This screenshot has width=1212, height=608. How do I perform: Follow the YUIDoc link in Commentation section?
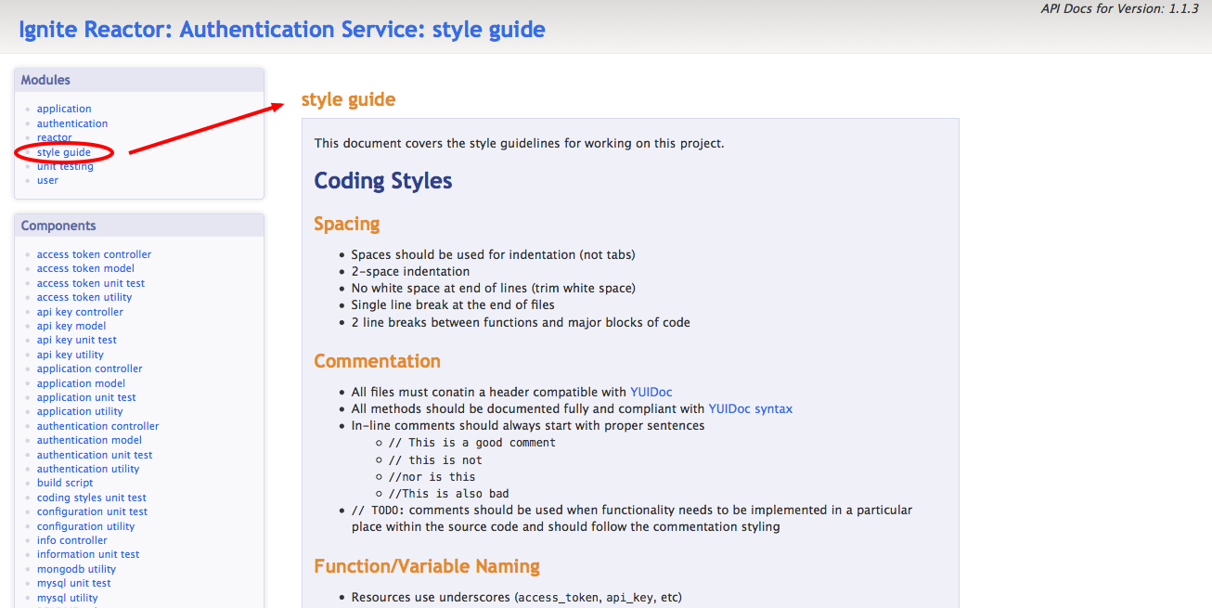[651, 391]
